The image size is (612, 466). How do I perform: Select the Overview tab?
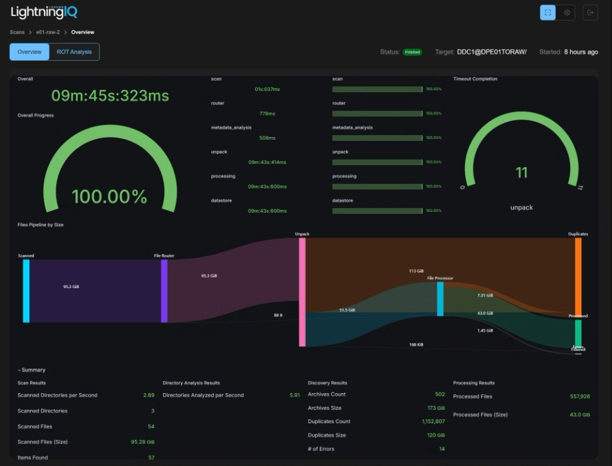point(29,52)
